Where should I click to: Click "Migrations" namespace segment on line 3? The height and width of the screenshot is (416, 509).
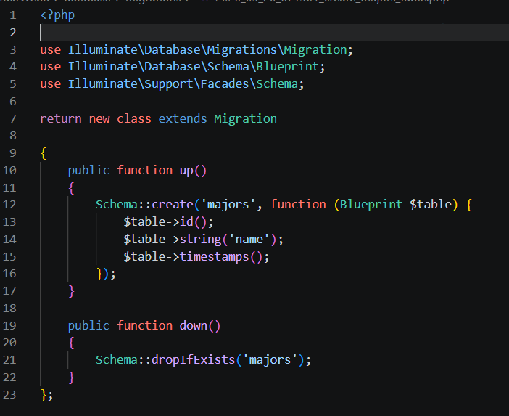[241, 49]
